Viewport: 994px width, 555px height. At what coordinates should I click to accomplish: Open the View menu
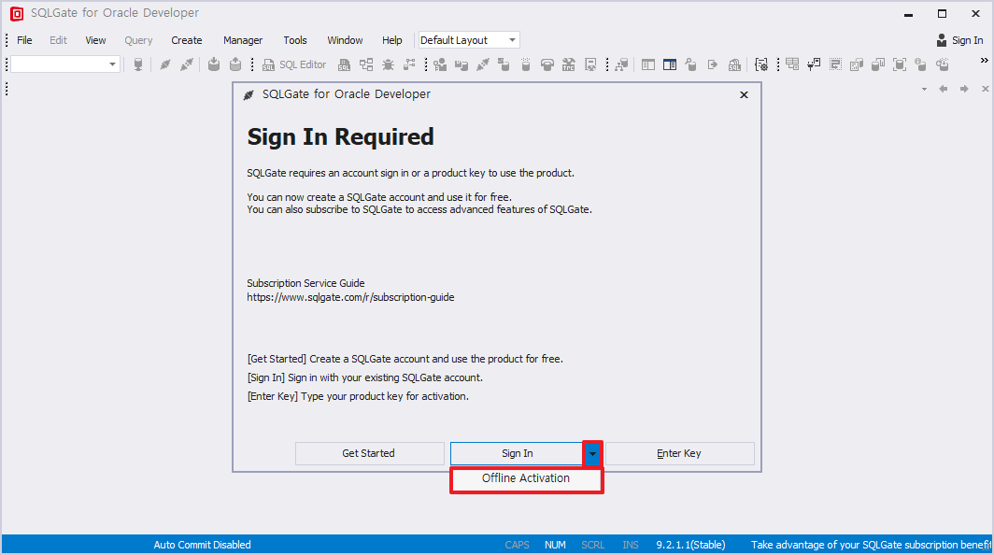(x=95, y=40)
